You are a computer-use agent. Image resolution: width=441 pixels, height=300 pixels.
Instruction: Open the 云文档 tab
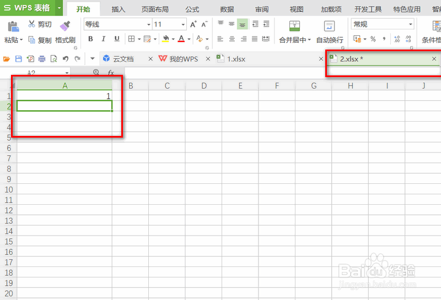coord(123,59)
